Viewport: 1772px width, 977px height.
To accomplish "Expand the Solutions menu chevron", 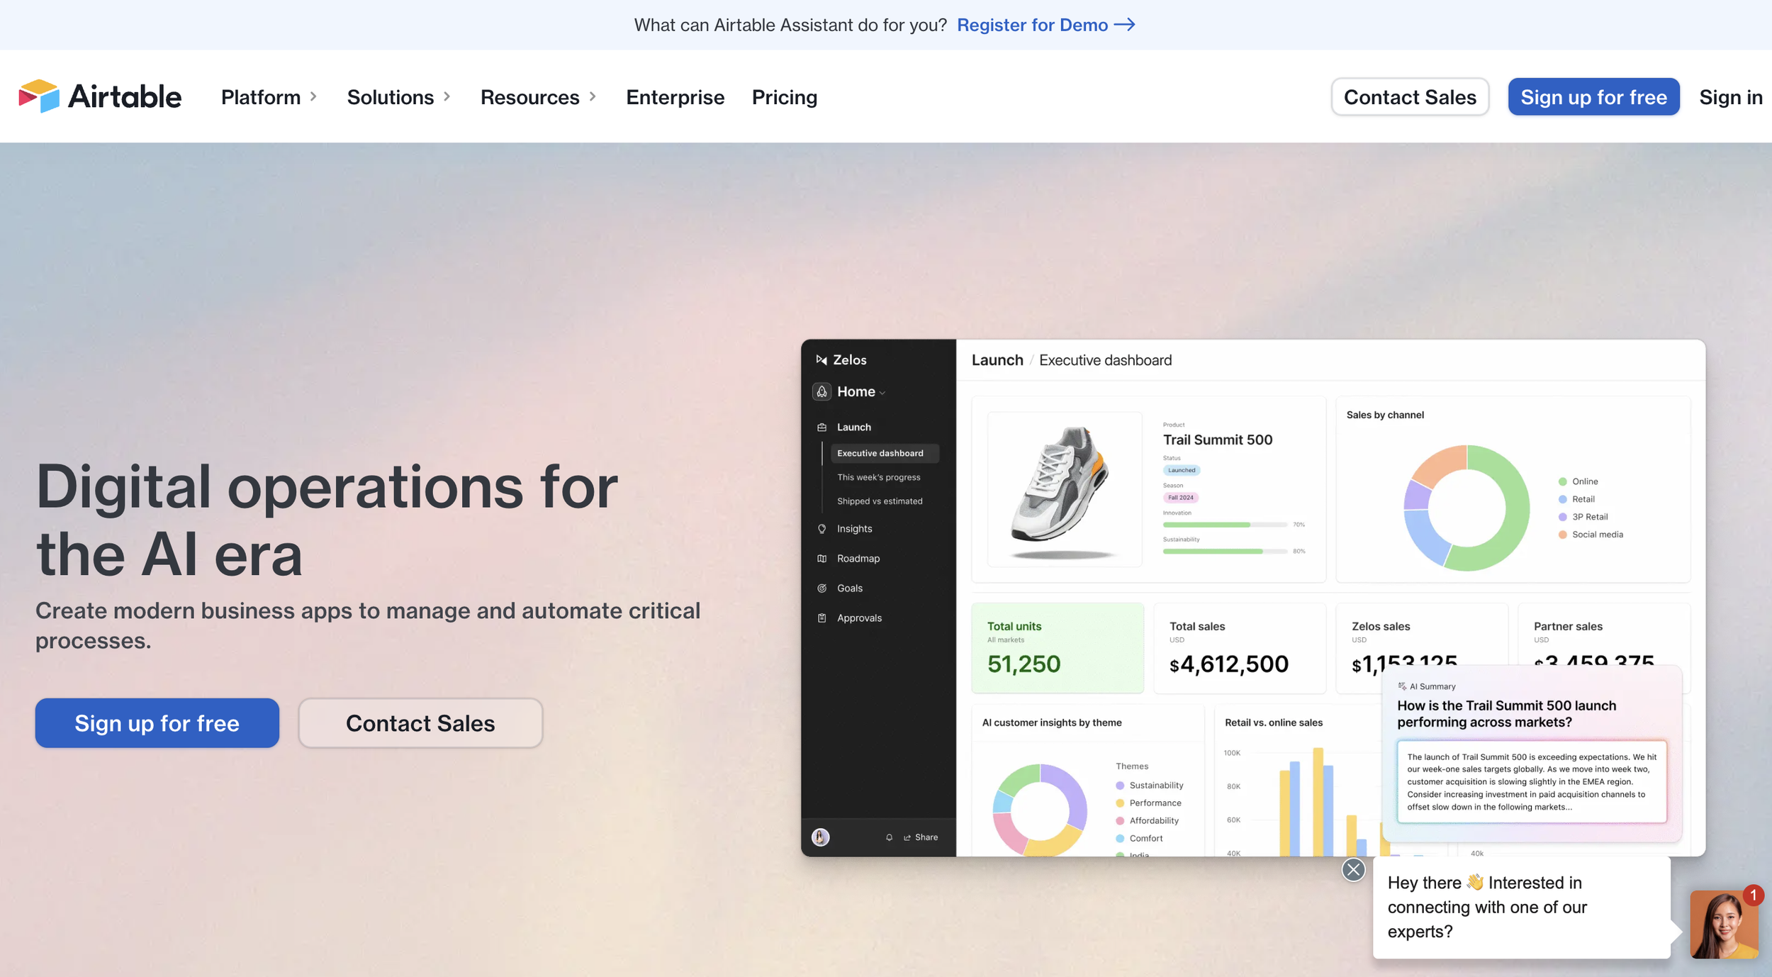I will click(x=447, y=96).
